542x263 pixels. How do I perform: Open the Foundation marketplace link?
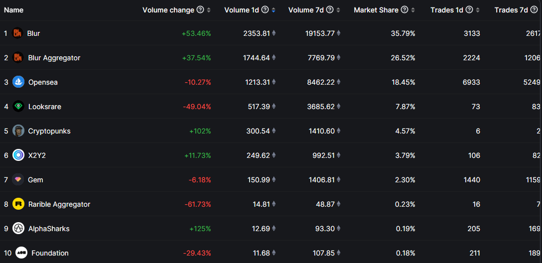point(50,253)
